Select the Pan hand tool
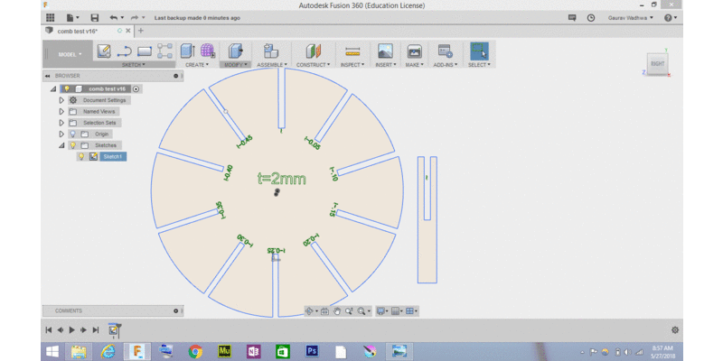723x361 pixels. [x=337, y=311]
